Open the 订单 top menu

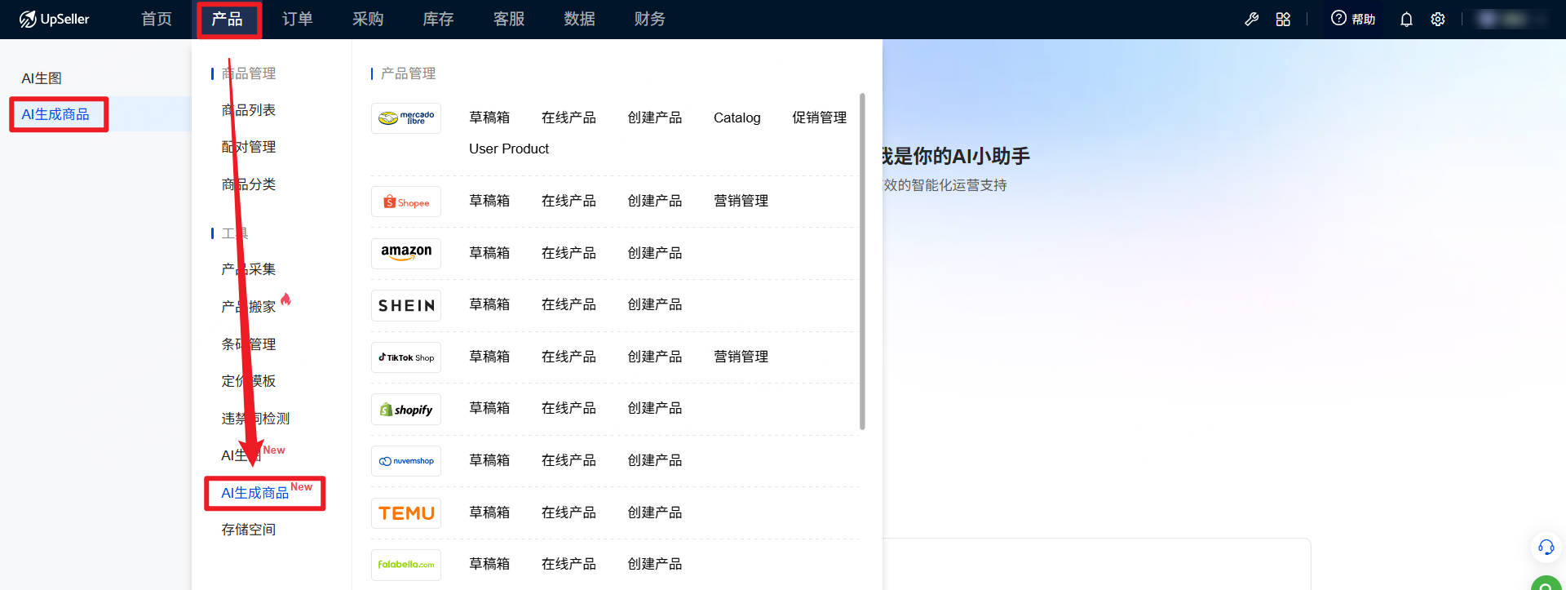(x=298, y=19)
